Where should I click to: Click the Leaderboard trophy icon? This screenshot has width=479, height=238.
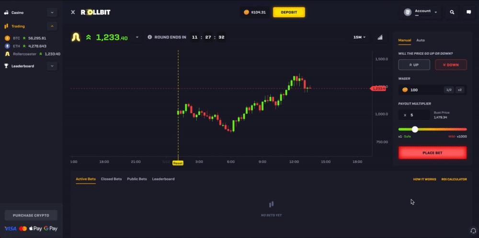pyautogui.click(x=6, y=66)
